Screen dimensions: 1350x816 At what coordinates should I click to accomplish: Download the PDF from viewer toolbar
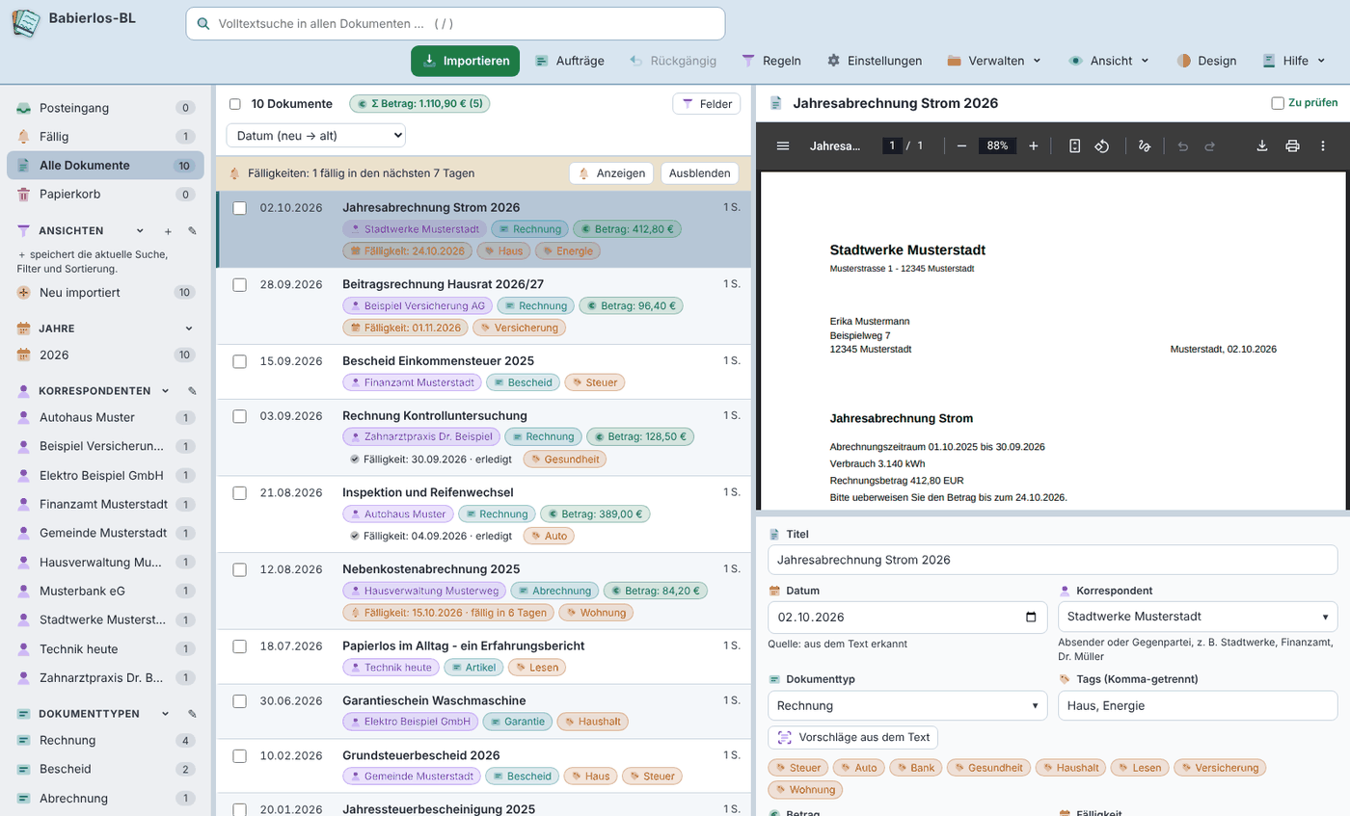point(1261,145)
